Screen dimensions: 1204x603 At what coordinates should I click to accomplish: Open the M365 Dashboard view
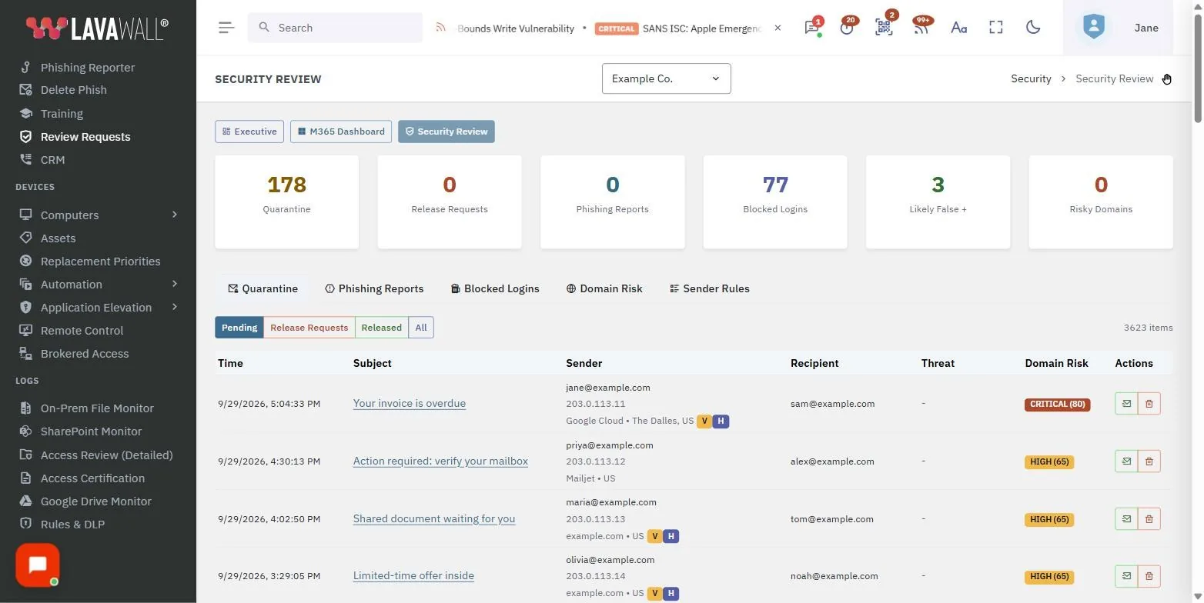(x=341, y=132)
